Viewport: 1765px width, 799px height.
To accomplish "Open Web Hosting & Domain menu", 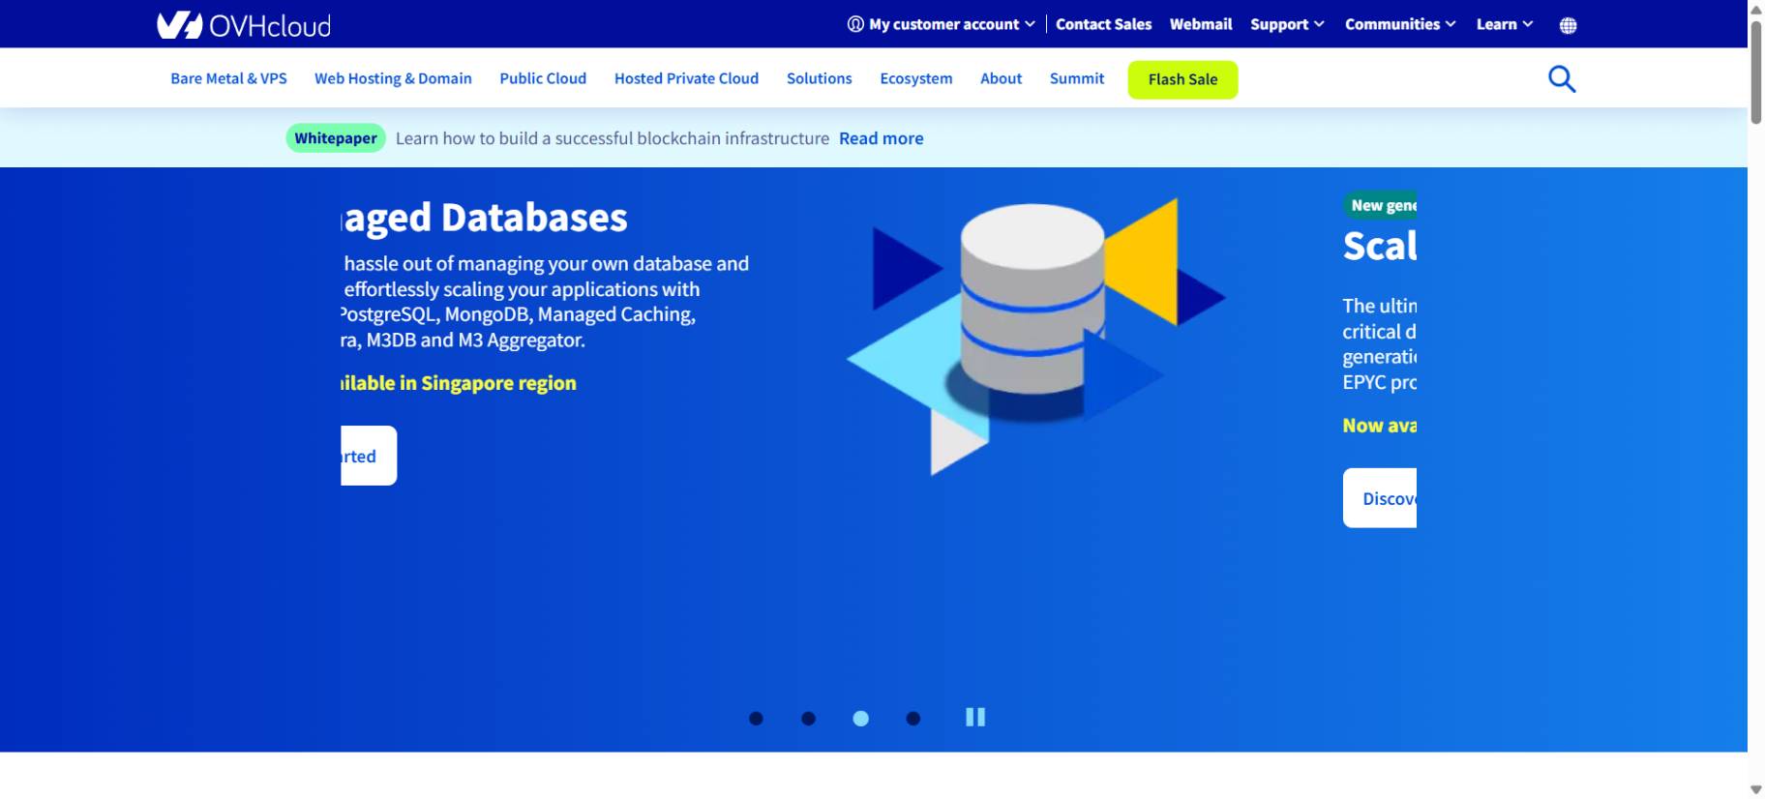I will coord(393,78).
